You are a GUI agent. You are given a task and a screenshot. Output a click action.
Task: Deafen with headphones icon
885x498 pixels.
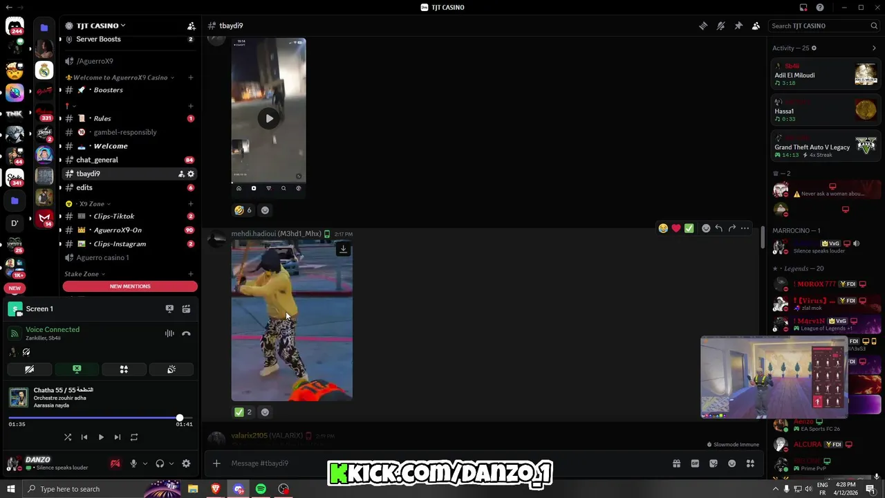[x=160, y=463]
